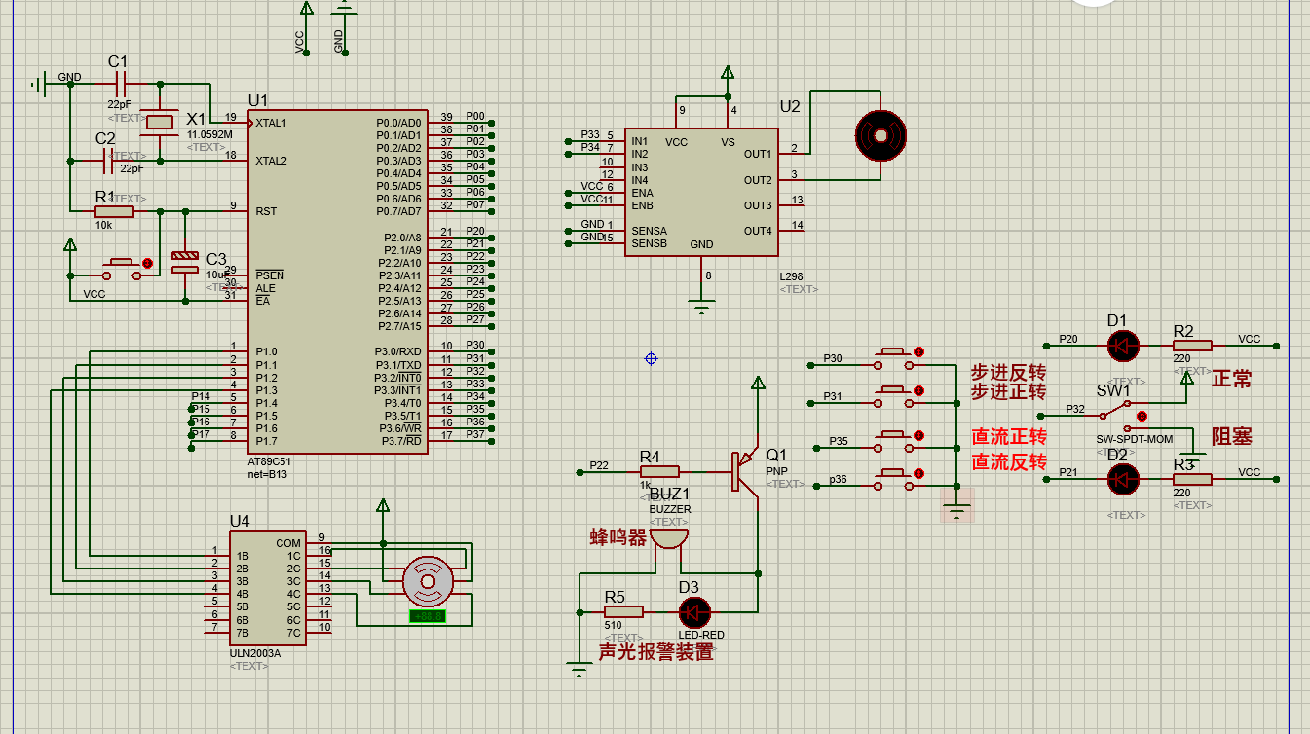Select resistor R4 at transistor base
The height and width of the screenshot is (734, 1310).
(659, 472)
